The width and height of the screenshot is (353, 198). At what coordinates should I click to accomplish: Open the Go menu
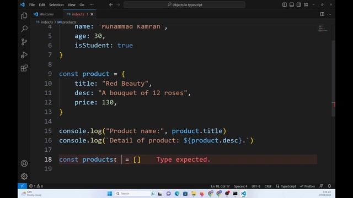click(82, 5)
